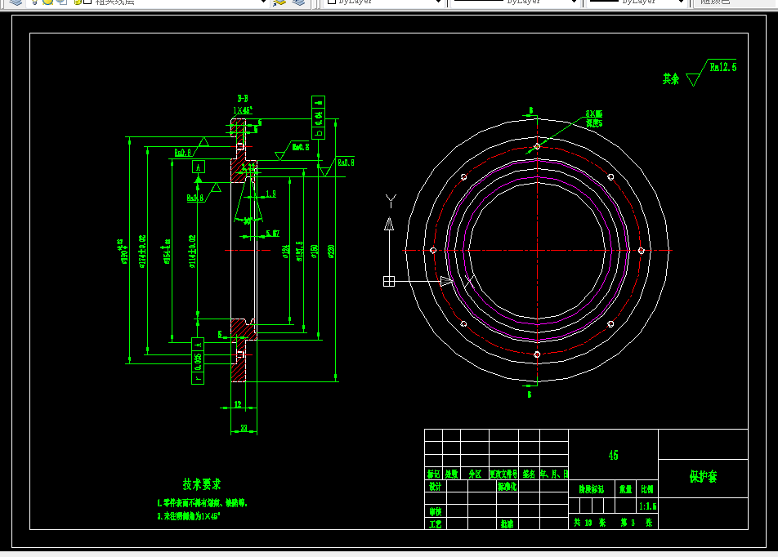Select the "标准化" title block cell
Image resolution: width=778 pixels, height=557 pixels.
tap(507, 487)
